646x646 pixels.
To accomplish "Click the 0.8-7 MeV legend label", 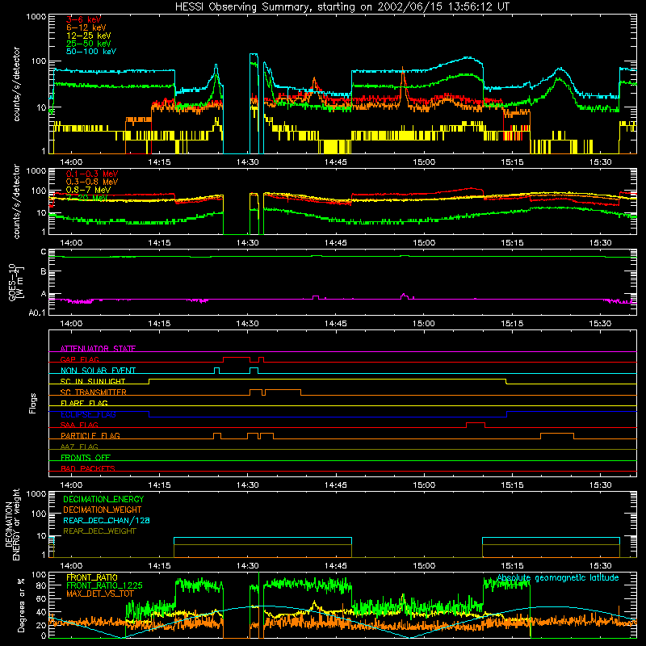I will (88, 190).
